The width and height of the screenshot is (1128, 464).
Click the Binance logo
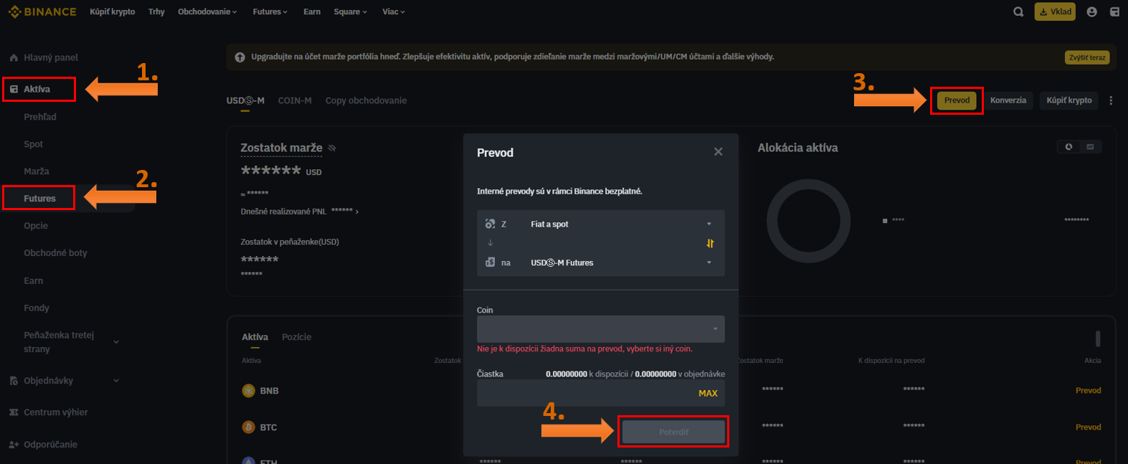click(x=42, y=11)
